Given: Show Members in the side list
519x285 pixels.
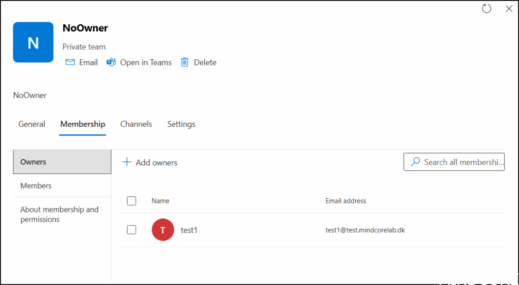Looking at the screenshot, I should (36, 186).
